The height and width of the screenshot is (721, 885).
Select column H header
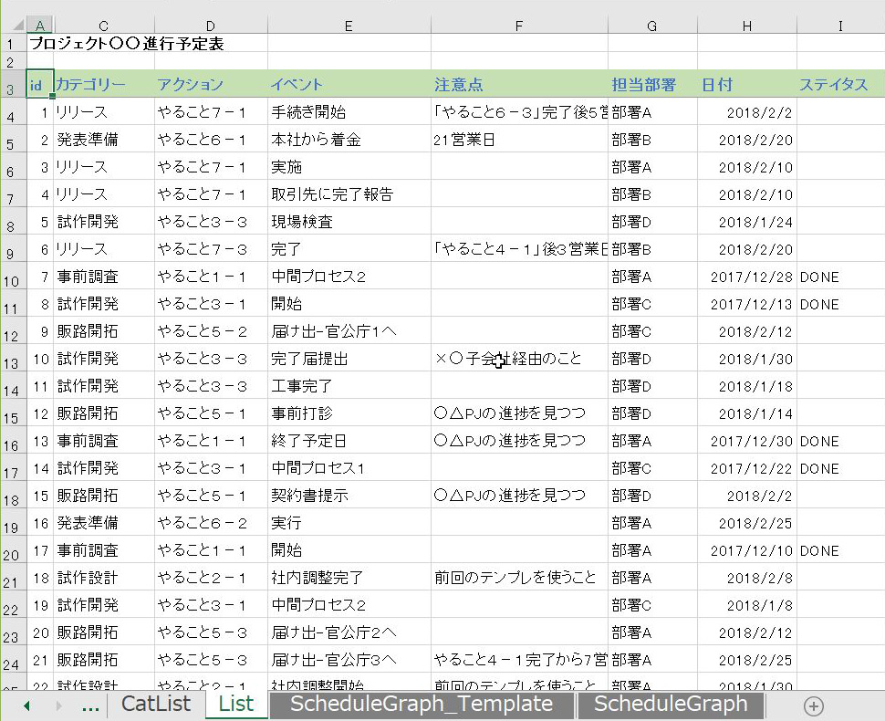click(x=746, y=26)
